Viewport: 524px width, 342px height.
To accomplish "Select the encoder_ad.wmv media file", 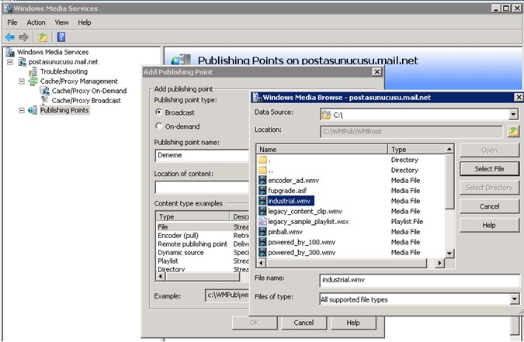I will click(291, 180).
